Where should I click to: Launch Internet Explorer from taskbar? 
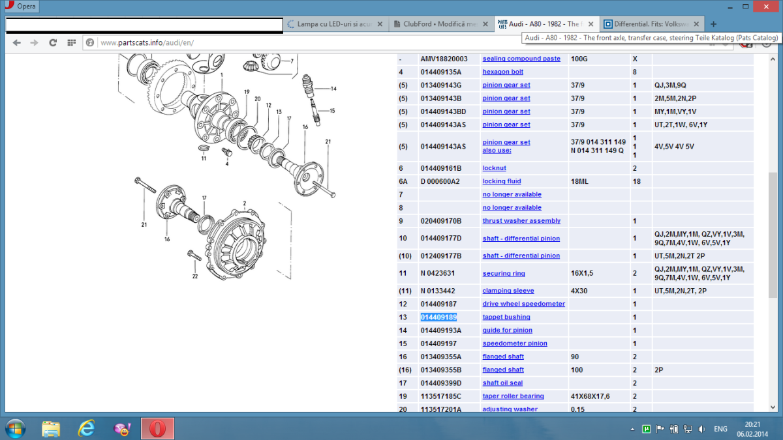point(86,428)
